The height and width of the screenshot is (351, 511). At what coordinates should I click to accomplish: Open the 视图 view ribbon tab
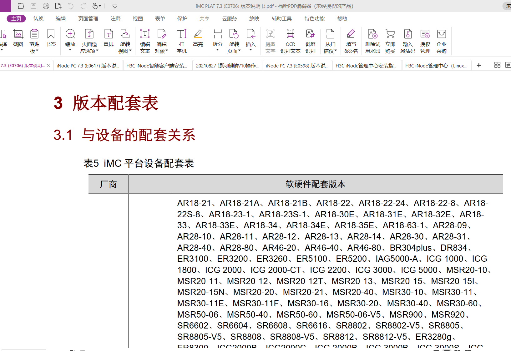pos(138,19)
